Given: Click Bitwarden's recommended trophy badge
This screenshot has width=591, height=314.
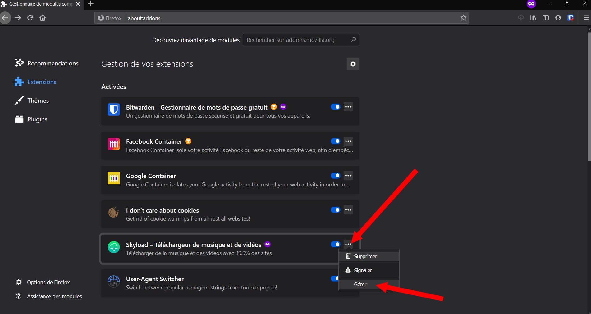Looking at the screenshot, I should coord(274,107).
